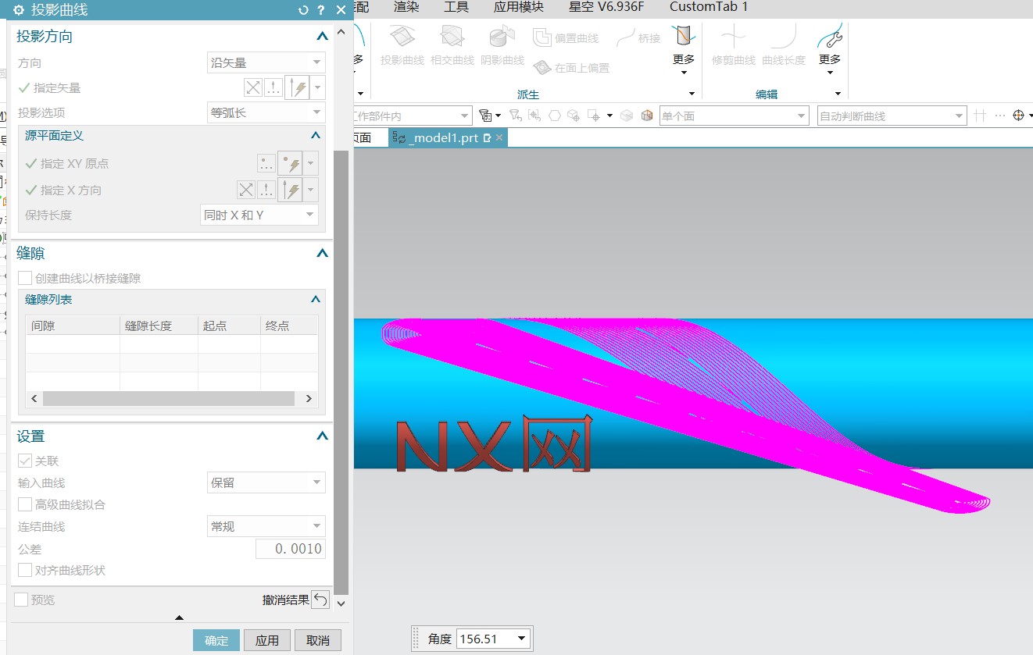
Task: Click the 应用 button
Action: (x=267, y=640)
